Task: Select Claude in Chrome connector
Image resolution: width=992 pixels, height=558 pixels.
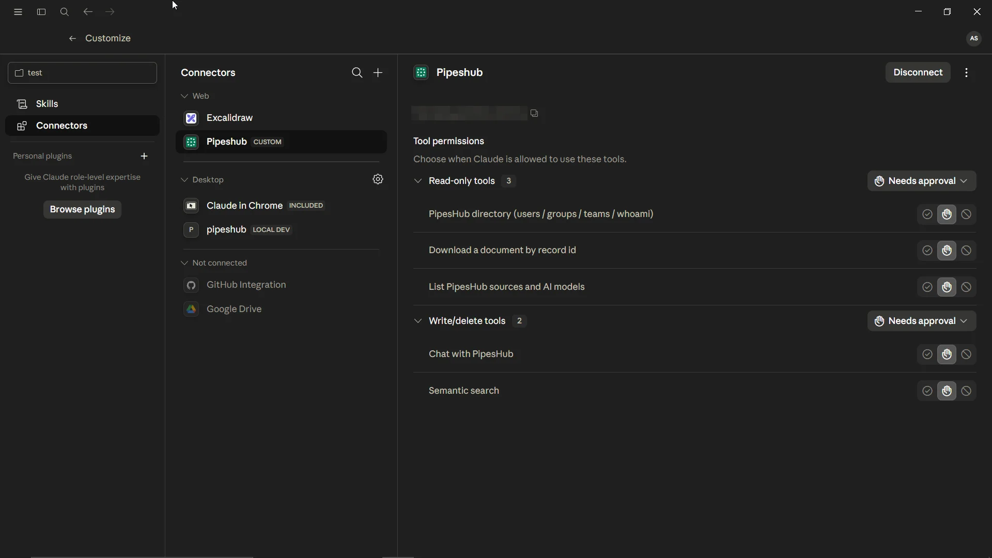Action: (281, 206)
